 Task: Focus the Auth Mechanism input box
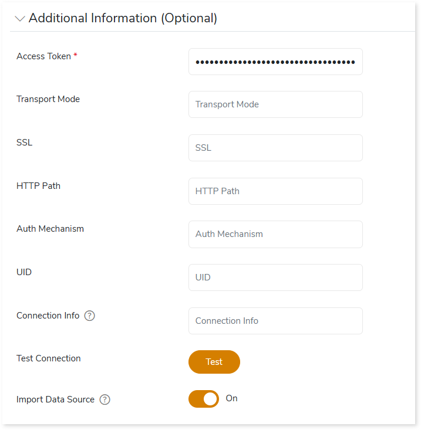click(275, 234)
